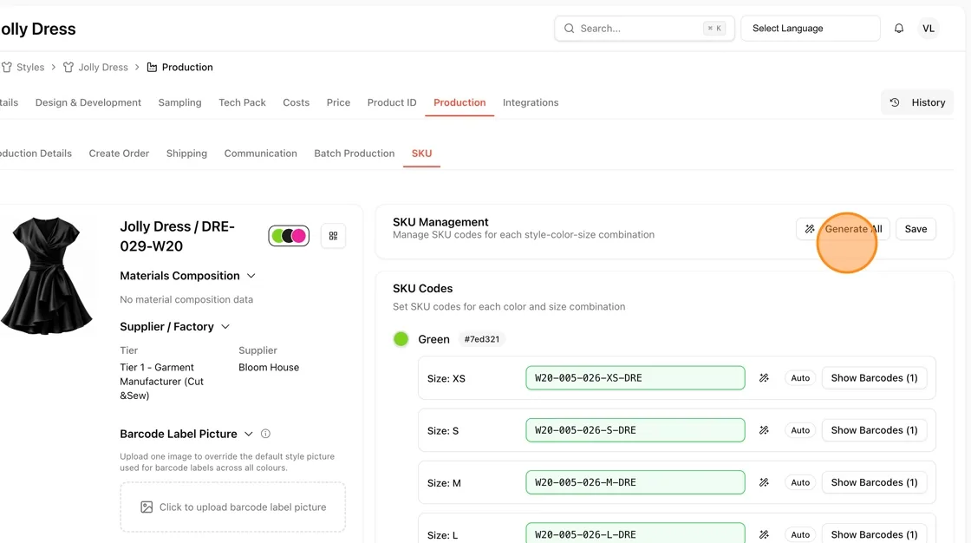Show barcodes for Size XS
Screen dimensions: 971x543
(x=874, y=378)
